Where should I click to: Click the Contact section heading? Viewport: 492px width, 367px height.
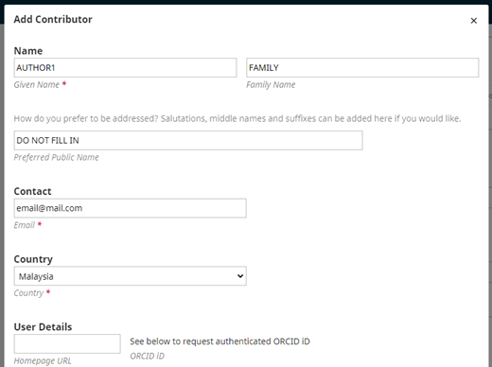click(32, 191)
